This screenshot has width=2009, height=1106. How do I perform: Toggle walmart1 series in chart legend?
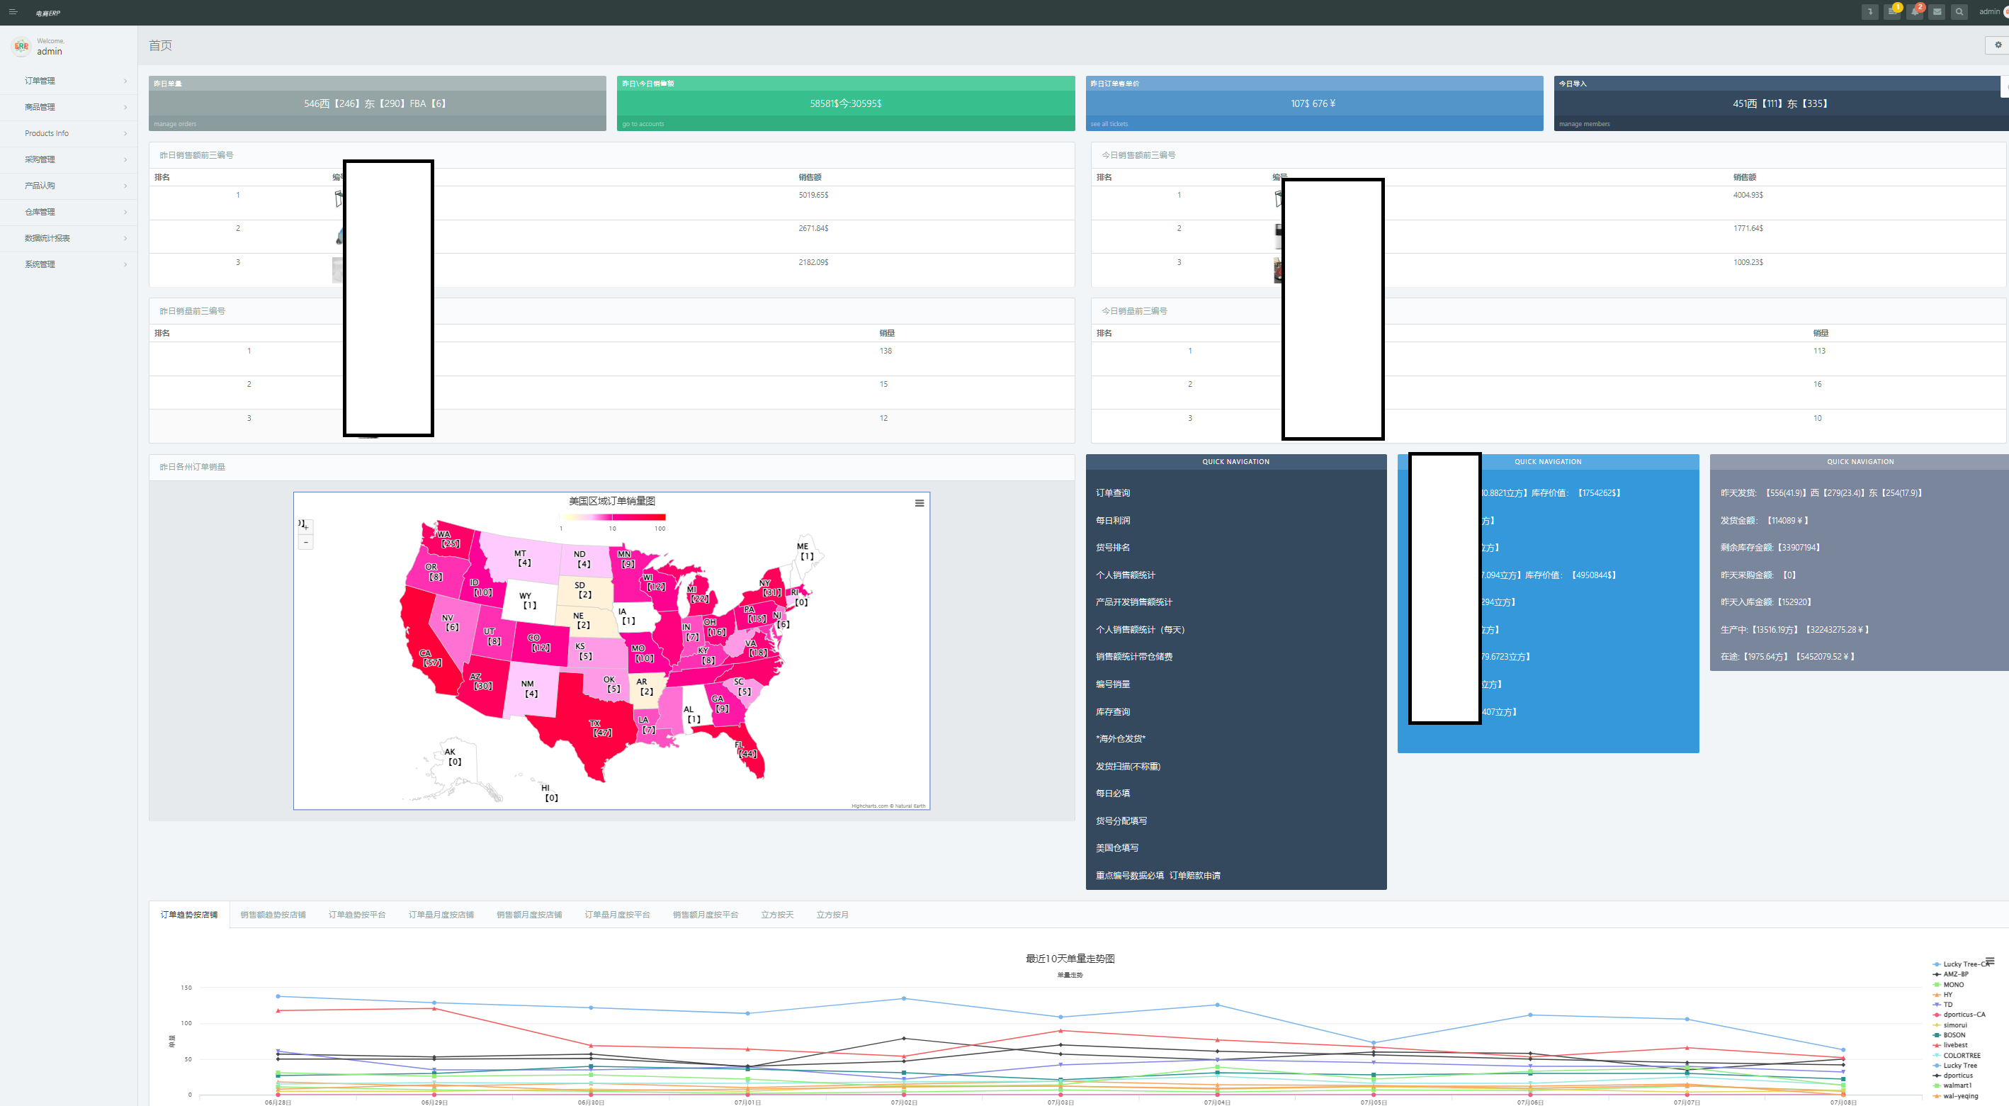click(1952, 1085)
